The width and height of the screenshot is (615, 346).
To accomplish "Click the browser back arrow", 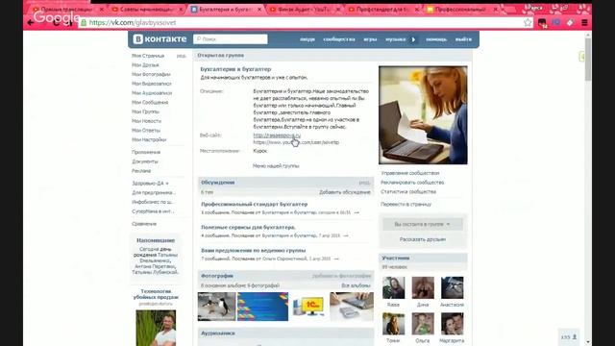I will coord(31,23).
